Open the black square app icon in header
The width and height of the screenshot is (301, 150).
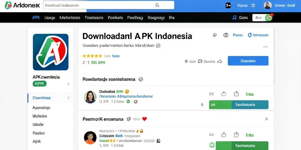point(228,5)
